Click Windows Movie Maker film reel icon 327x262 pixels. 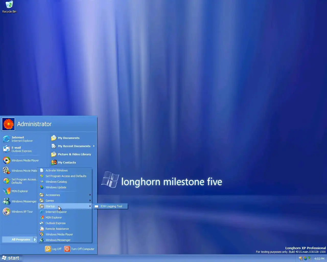[x=6, y=171]
